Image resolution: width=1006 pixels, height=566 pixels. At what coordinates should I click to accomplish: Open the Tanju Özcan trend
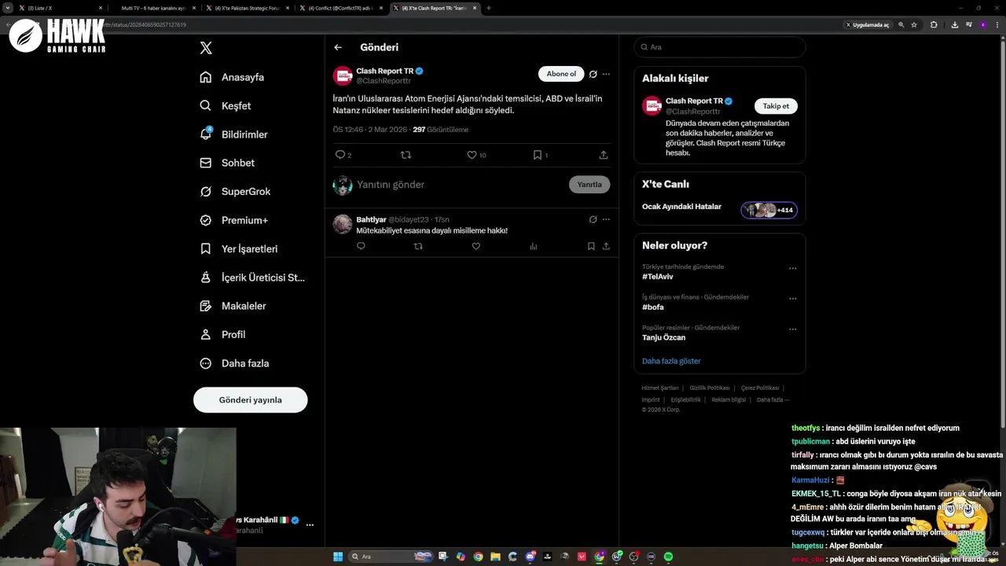(663, 337)
